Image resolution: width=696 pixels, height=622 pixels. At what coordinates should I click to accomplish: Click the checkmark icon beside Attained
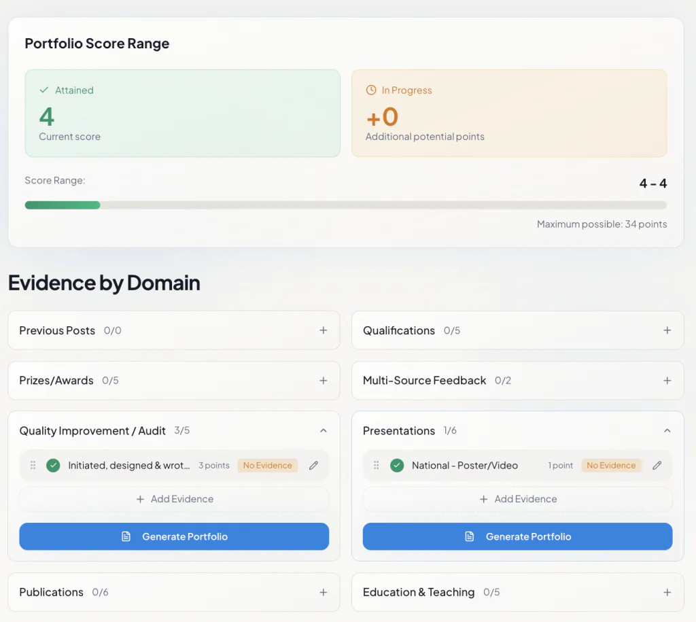pyautogui.click(x=44, y=90)
